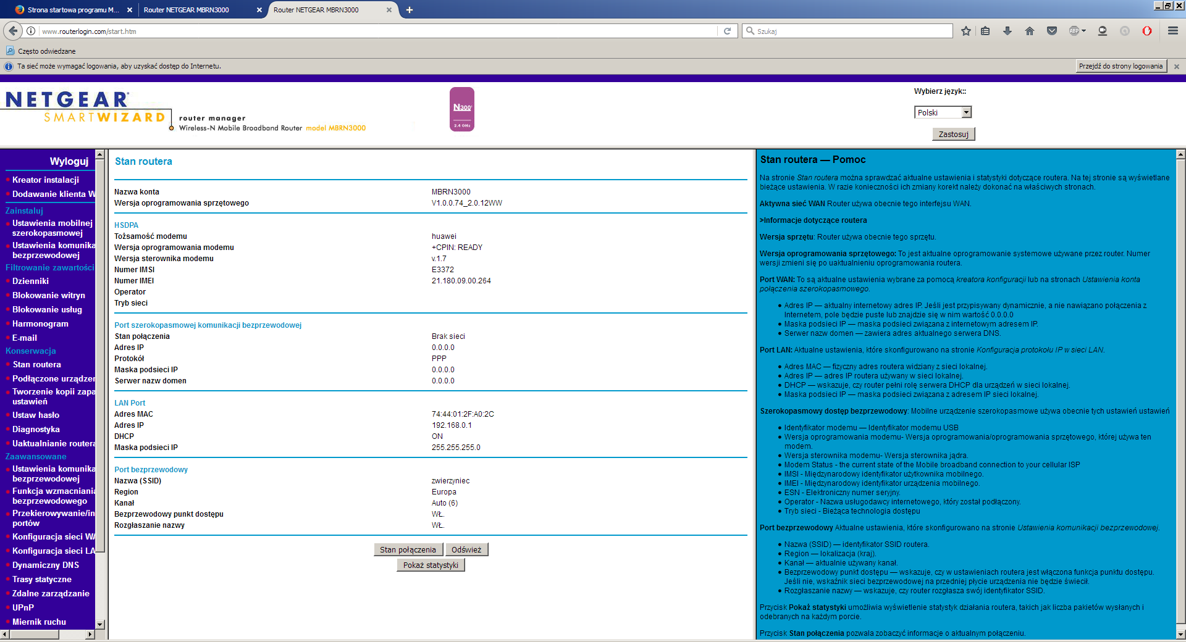1186x642 pixels.
Task: Open Miernik ruchu sidebar link
Action: [39, 622]
